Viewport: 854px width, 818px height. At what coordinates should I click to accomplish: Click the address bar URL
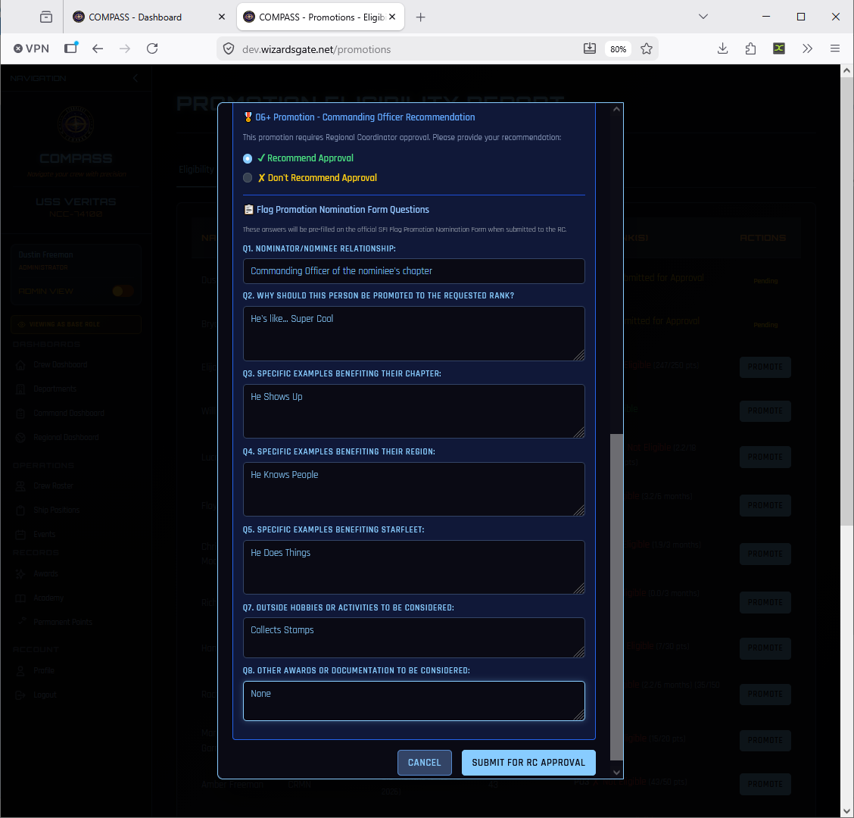(316, 49)
